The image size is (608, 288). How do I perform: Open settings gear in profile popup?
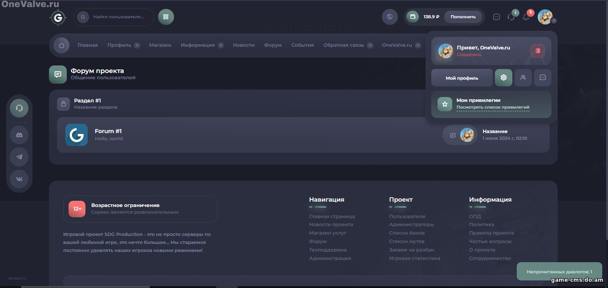503,77
